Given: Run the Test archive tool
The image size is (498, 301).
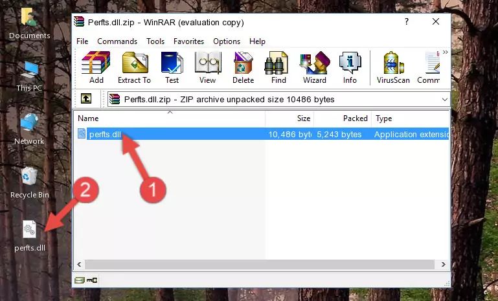Looking at the screenshot, I should [172, 67].
